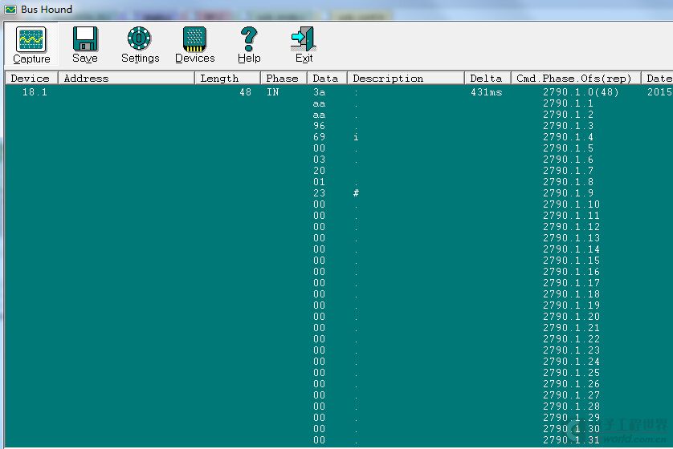Click offset entry 2790.1.5
The image size is (673, 449).
(x=569, y=148)
